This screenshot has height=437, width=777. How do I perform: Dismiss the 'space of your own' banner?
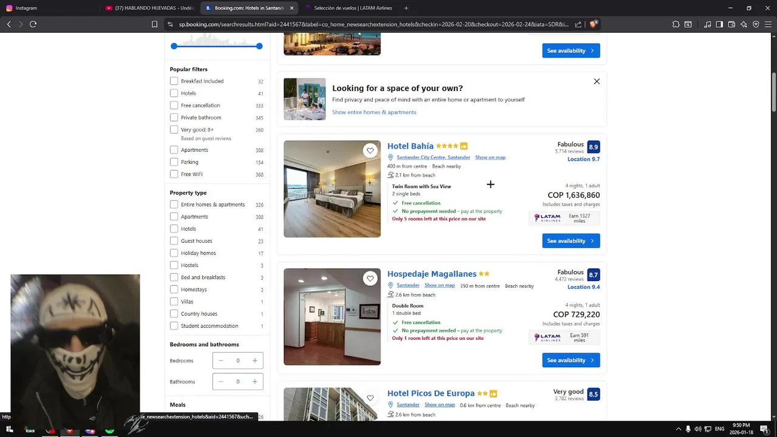[597, 81]
